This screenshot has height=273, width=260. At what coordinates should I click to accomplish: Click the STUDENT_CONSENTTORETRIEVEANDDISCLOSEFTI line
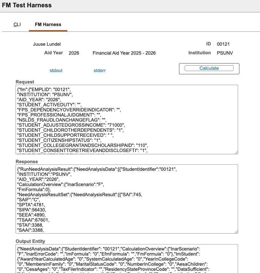[82, 150]
